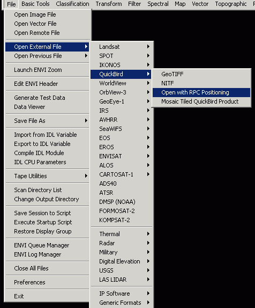Open ENVI Log Manager
This screenshot has width=255, height=308.
[47, 254]
